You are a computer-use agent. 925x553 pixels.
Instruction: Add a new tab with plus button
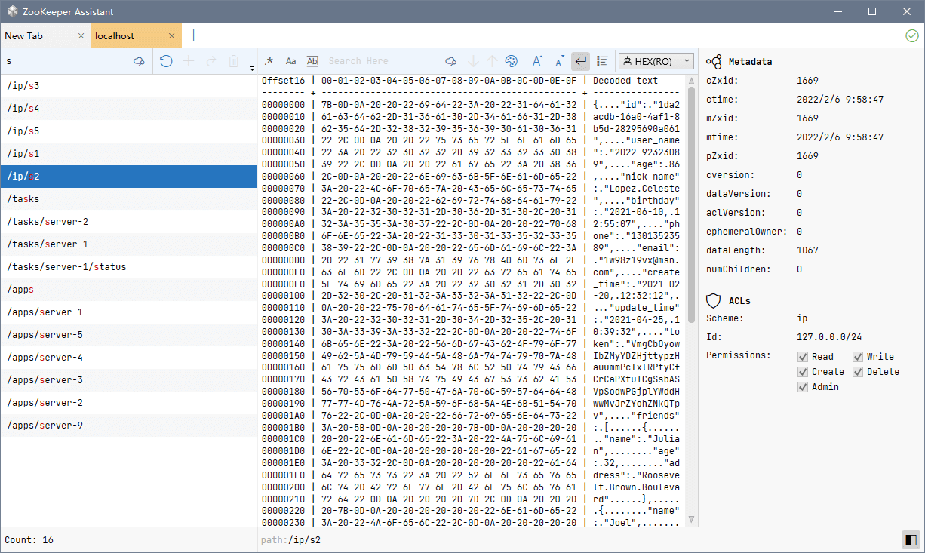point(194,35)
